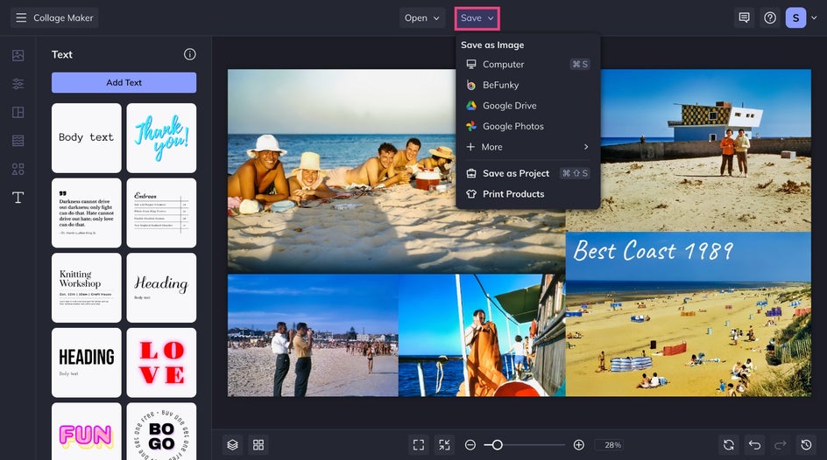Open the help question mark icon

coord(770,17)
